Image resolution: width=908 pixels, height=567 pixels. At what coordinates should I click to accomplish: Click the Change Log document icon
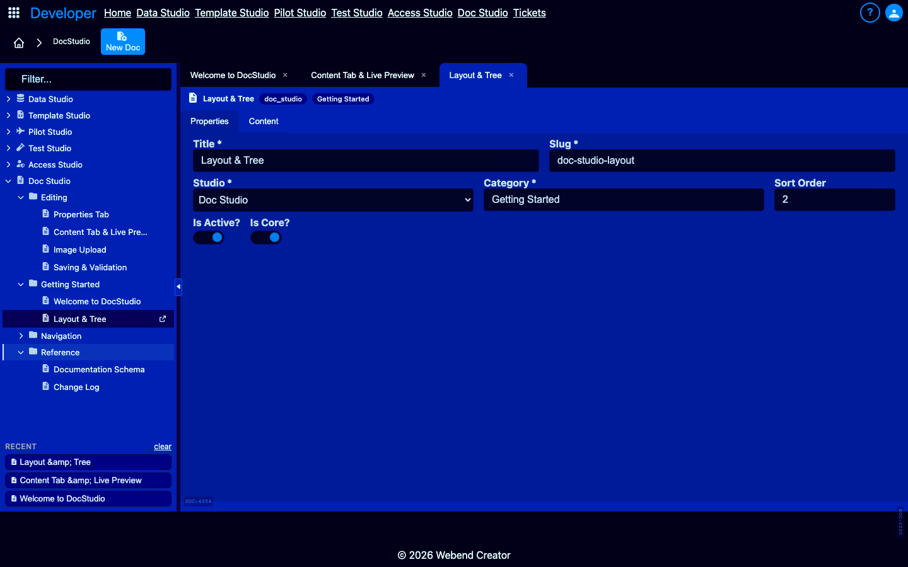click(46, 386)
